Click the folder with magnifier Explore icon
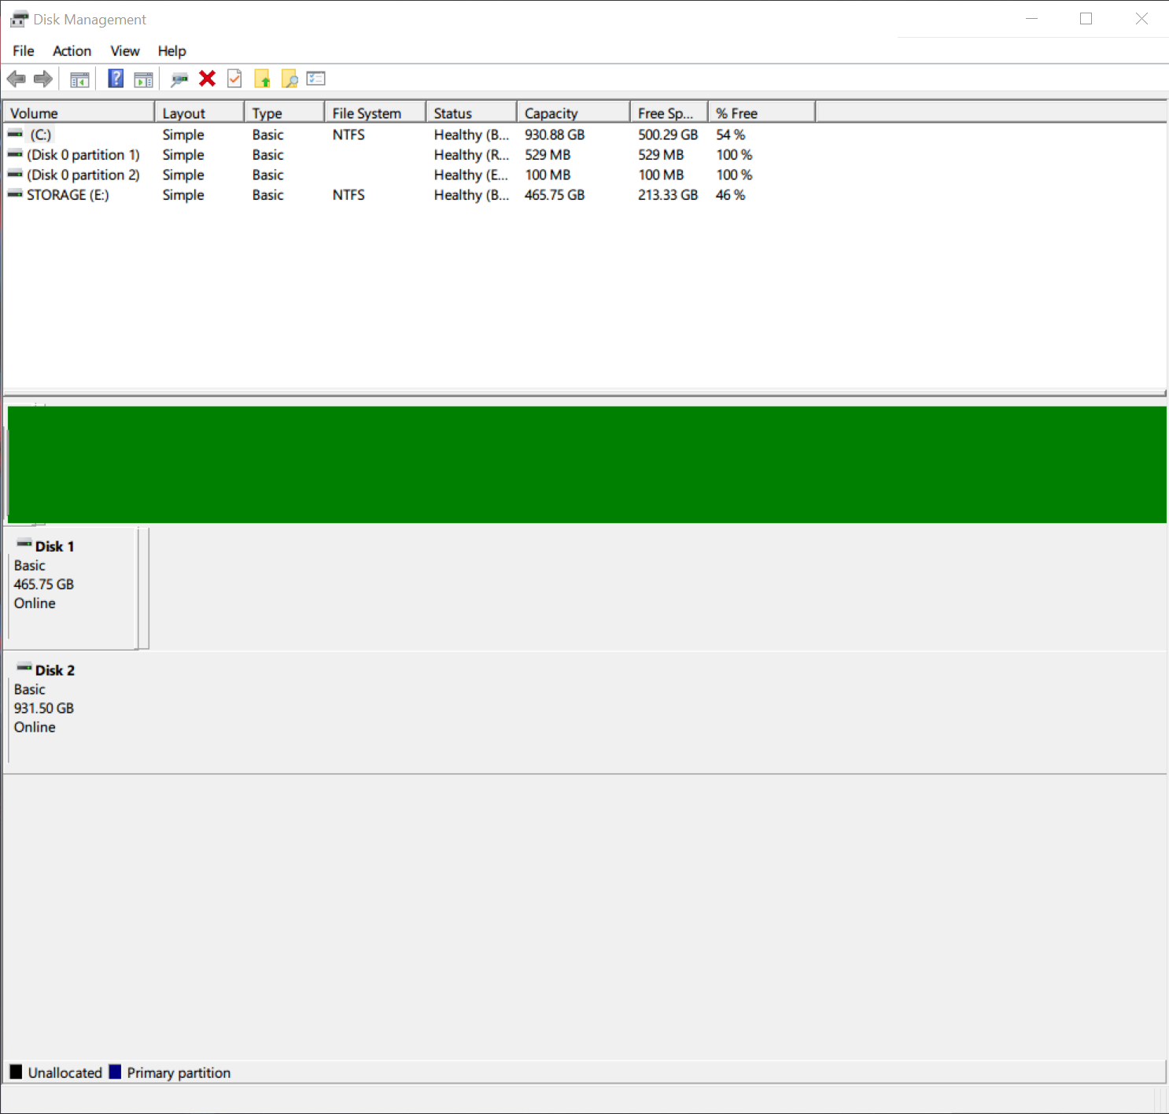1169x1114 pixels. coord(289,79)
